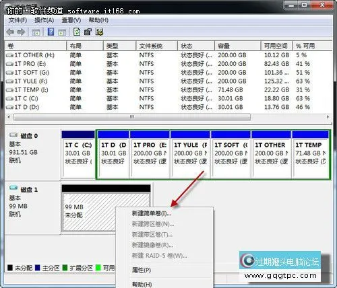Click the volume list horizontal scrollbar thumb
The image size is (337, 288).
point(132,117)
